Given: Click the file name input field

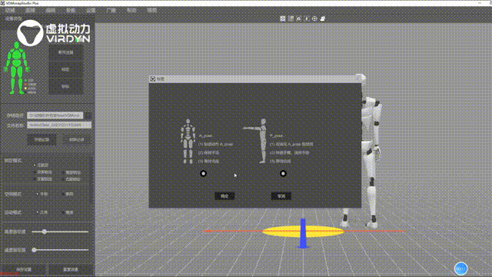Looking at the screenshot, I should (59, 125).
